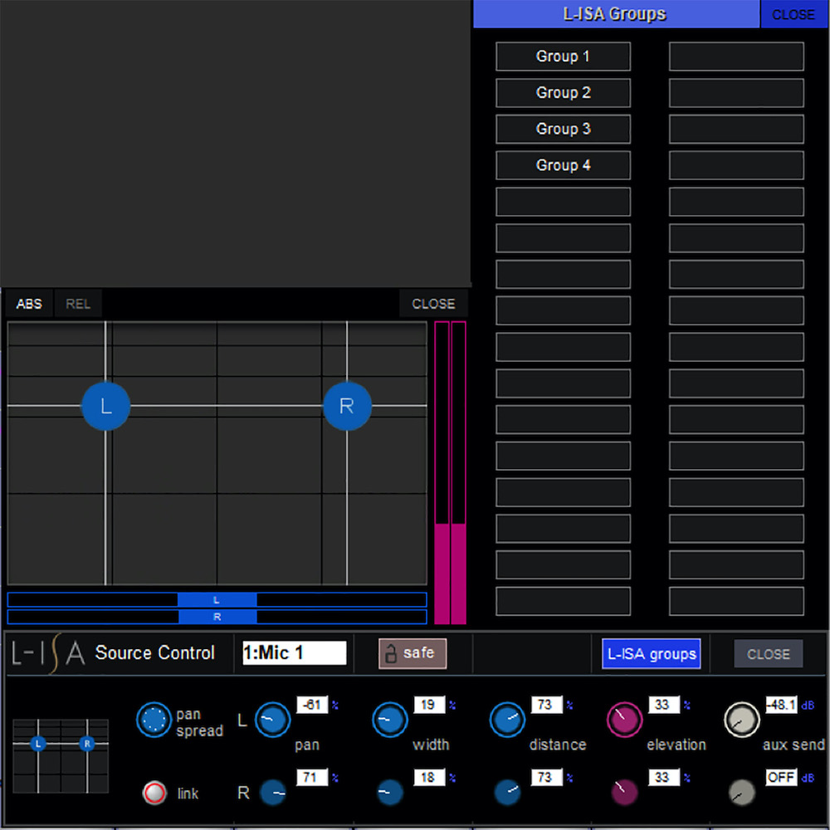830x830 pixels.
Task: Click the R width knob
Action: click(x=390, y=793)
